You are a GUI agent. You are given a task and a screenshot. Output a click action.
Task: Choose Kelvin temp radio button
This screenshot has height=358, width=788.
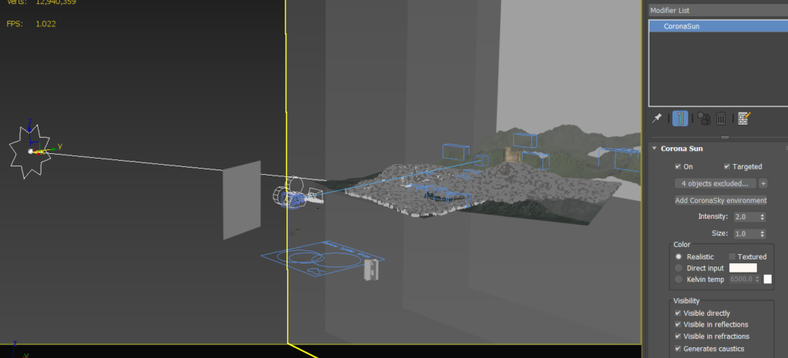(679, 279)
